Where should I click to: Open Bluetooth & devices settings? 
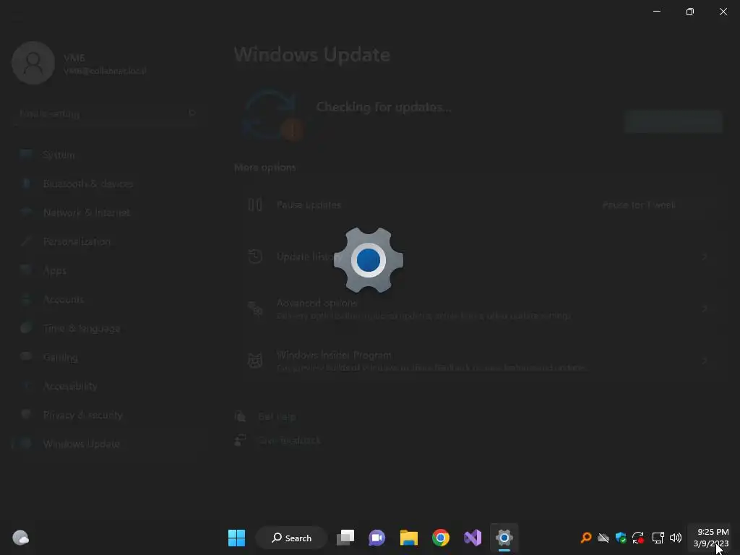tap(108, 184)
